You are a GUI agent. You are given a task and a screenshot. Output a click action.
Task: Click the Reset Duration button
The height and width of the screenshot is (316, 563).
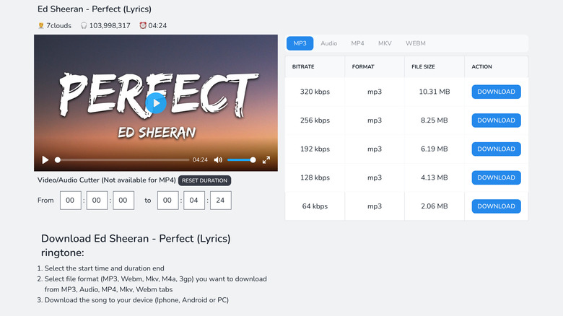click(205, 180)
